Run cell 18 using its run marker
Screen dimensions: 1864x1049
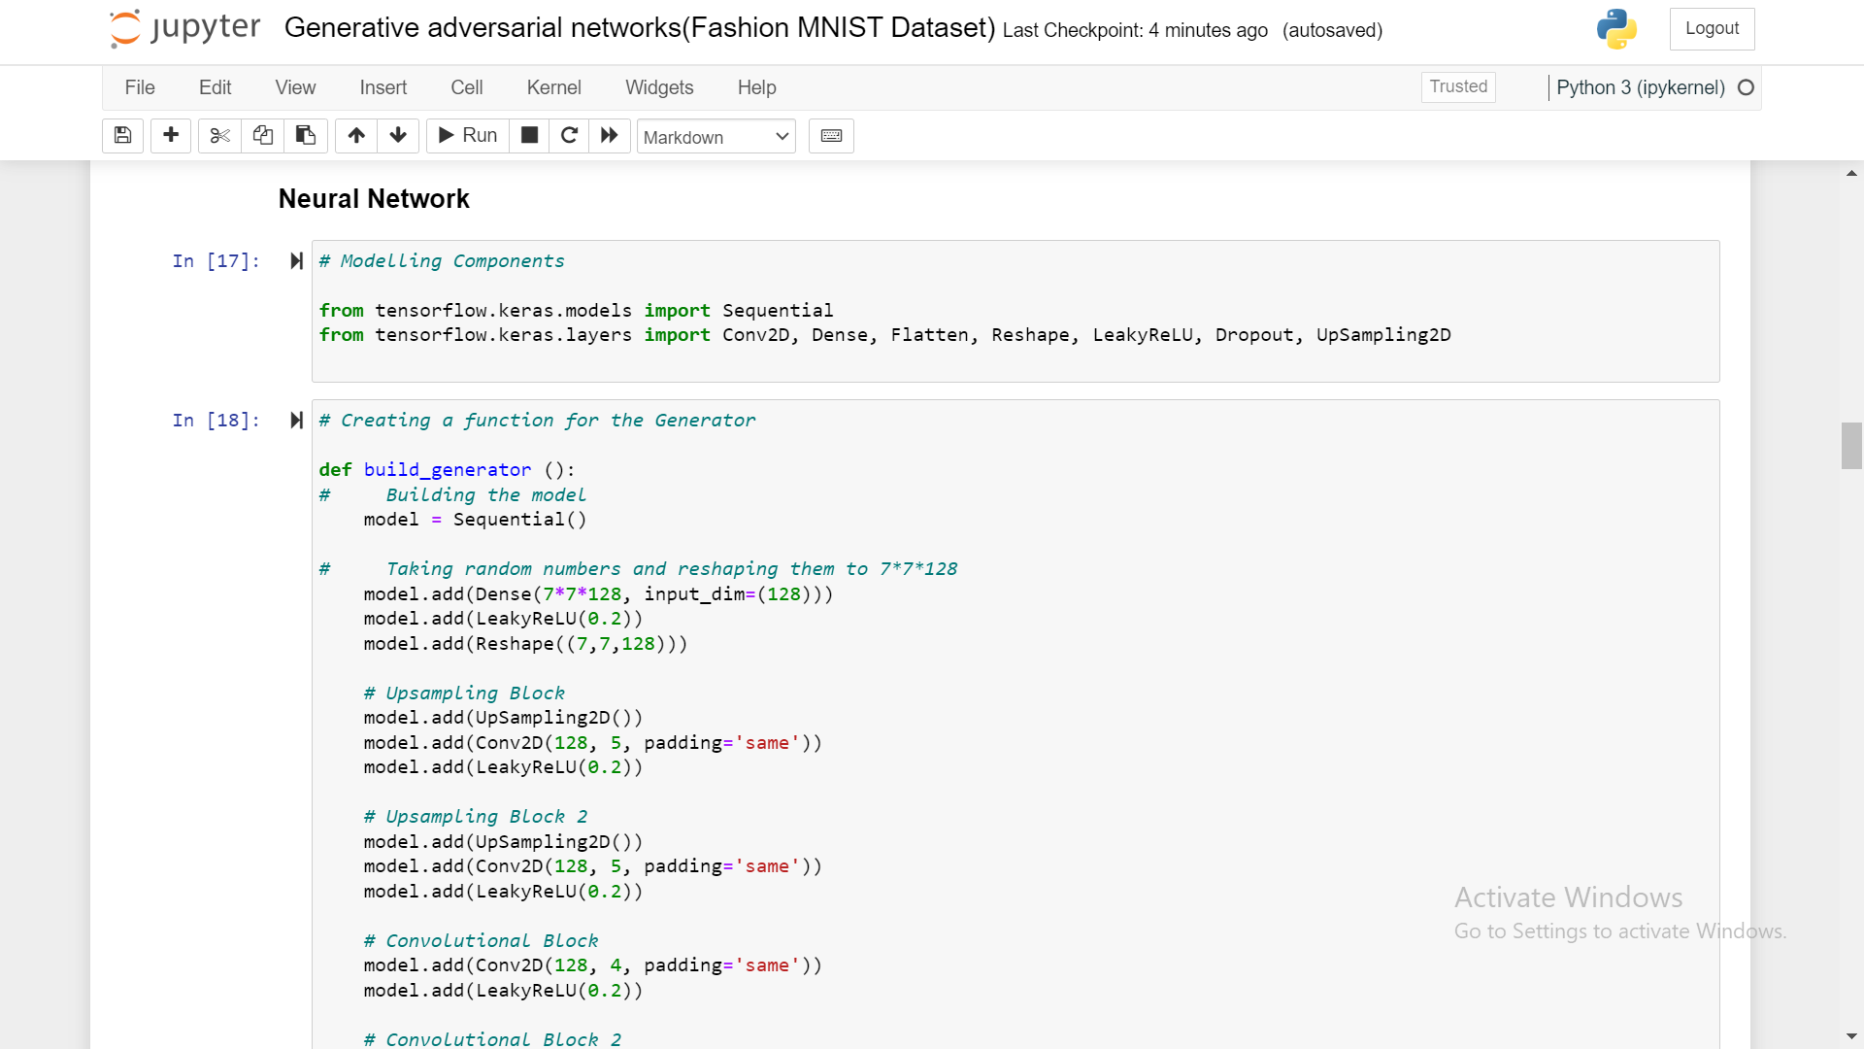[296, 421]
